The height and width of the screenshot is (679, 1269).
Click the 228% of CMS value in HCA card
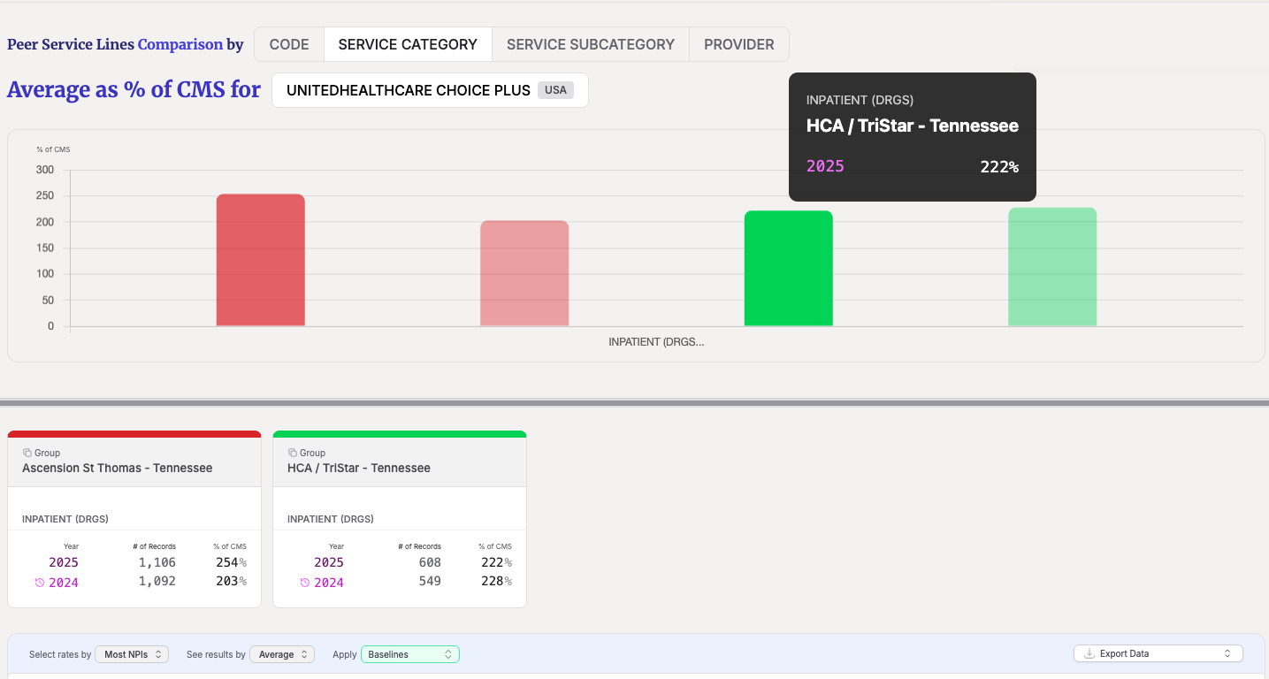496,582
